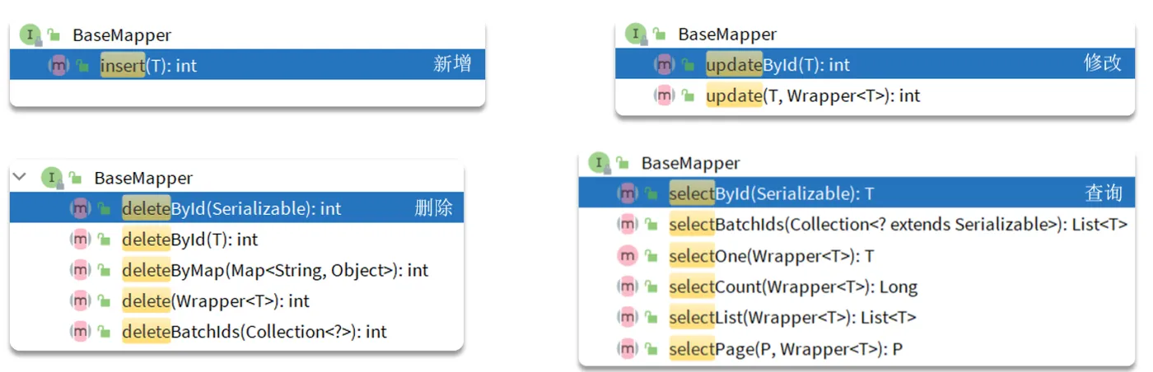Click BaseMapper title in the update panel
Image resolution: width=1153 pixels, height=372 pixels.
pyautogui.click(x=727, y=34)
